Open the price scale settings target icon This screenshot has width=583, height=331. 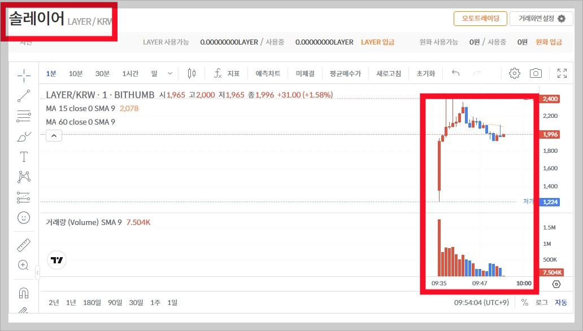click(556, 284)
